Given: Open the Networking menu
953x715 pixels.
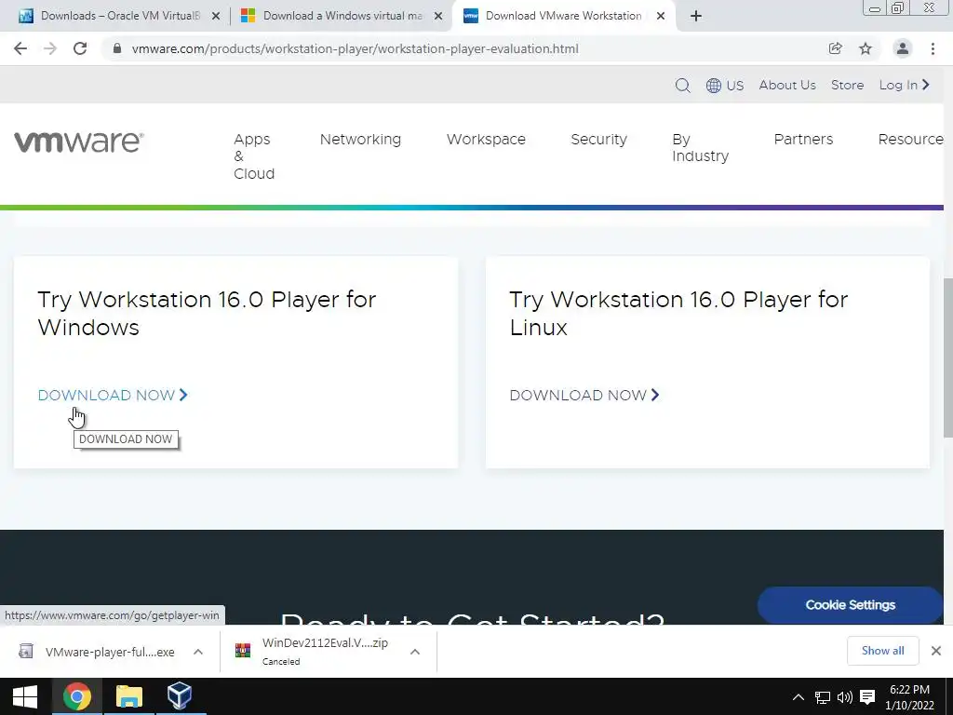Looking at the screenshot, I should coord(360,140).
